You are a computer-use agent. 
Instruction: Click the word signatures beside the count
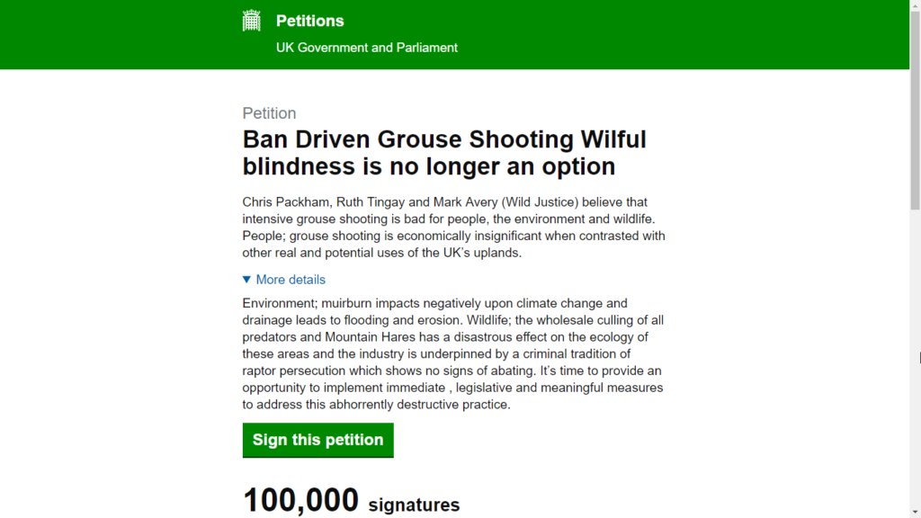click(x=414, y=505)
